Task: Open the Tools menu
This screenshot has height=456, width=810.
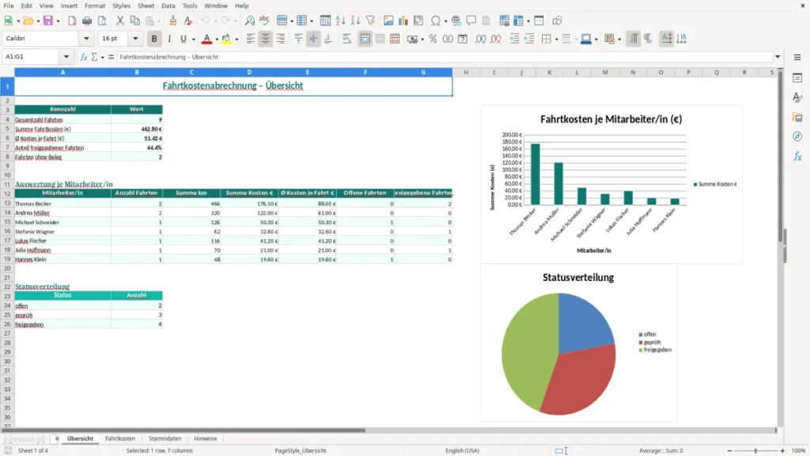Action: (x=190, y=6)
